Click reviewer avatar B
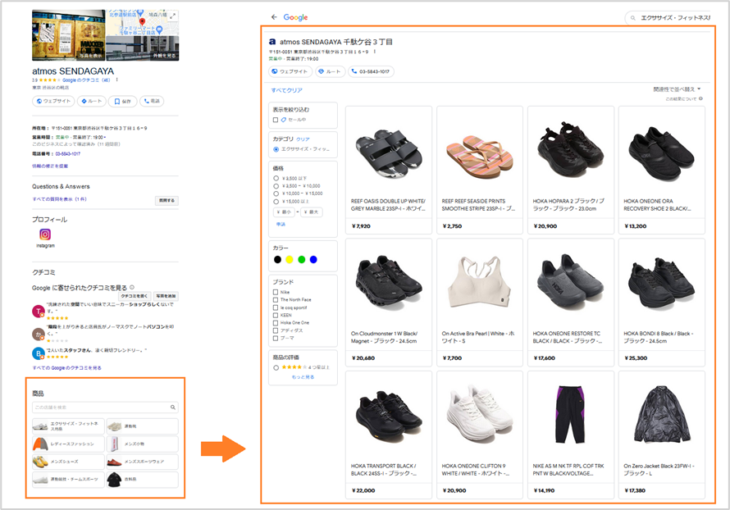This screenshot has height=510, width=730. tap(39, 353)
